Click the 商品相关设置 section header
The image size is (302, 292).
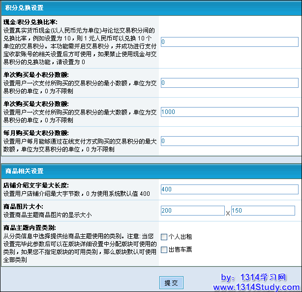[24, 171]
